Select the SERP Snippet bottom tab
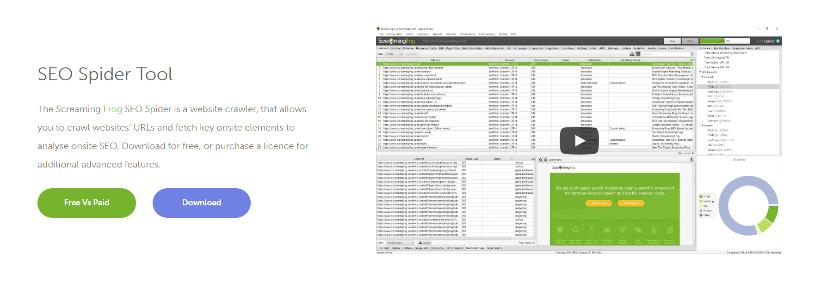815x293 pixels. click(455, 248)
